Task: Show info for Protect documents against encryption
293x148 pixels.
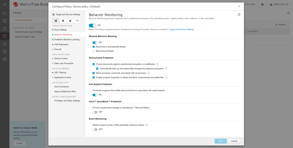Action: click(158, 64)
